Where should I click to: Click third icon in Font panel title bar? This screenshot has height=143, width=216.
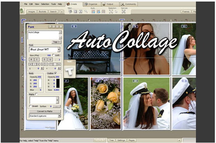(x=57, y=27)
